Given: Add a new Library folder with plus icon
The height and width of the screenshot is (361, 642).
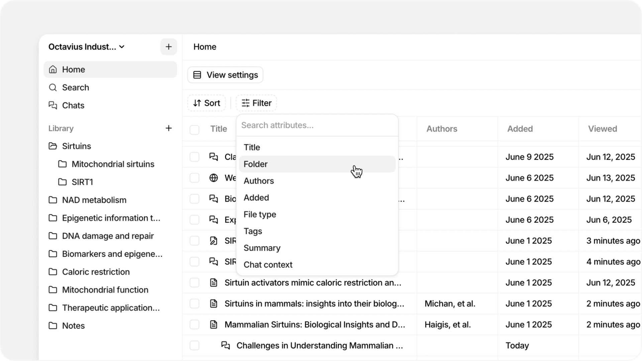Looking at the screenshot, I should 169,128.
